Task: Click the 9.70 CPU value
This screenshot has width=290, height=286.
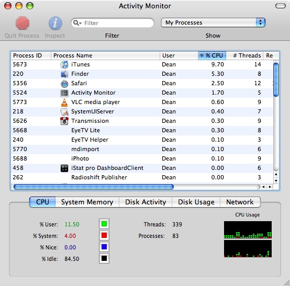Action: 218,64
